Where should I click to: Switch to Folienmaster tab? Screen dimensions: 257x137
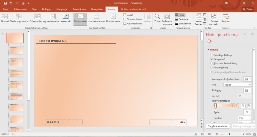(x=20, y=9)
